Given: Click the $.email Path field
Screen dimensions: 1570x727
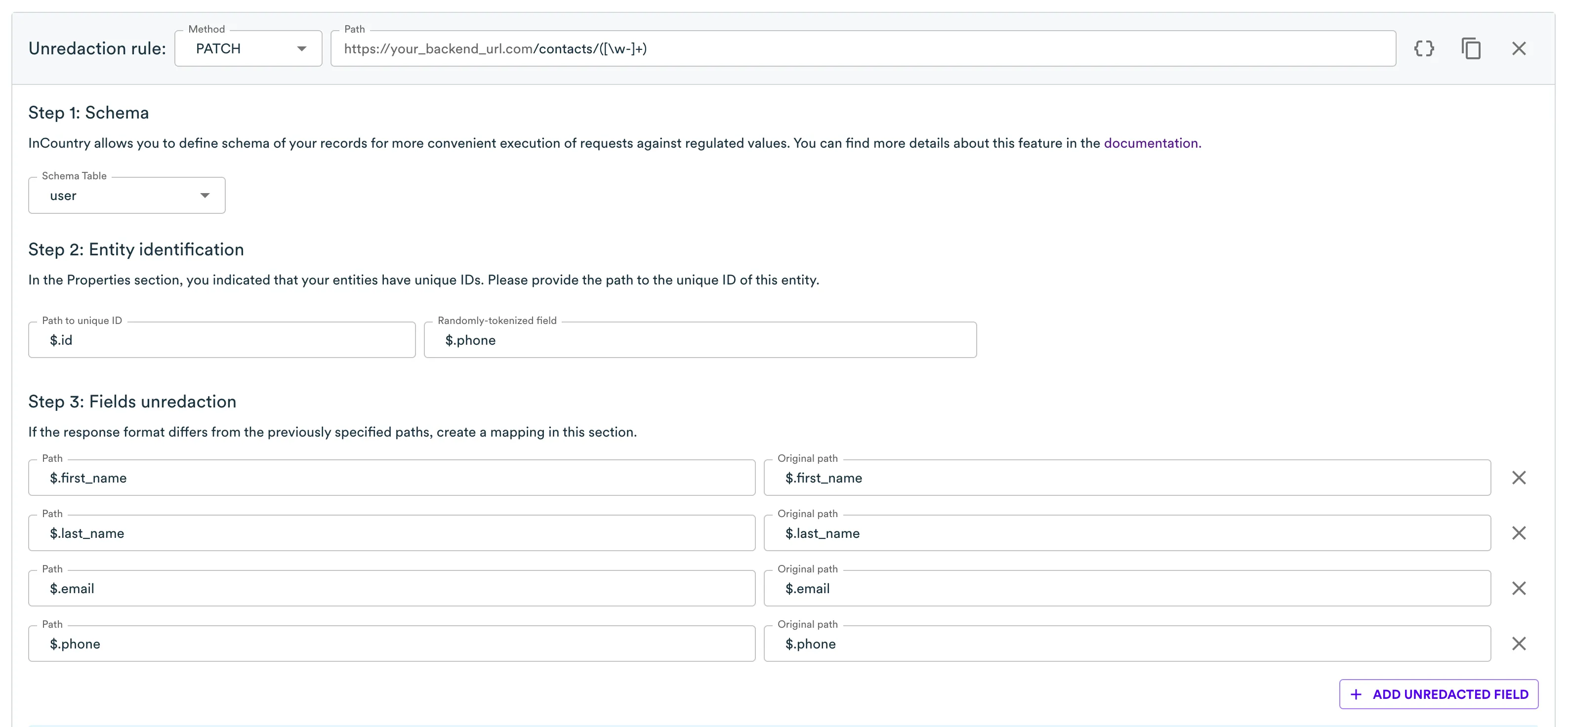Looking at the screenshot, I should [x=391, y=589].
